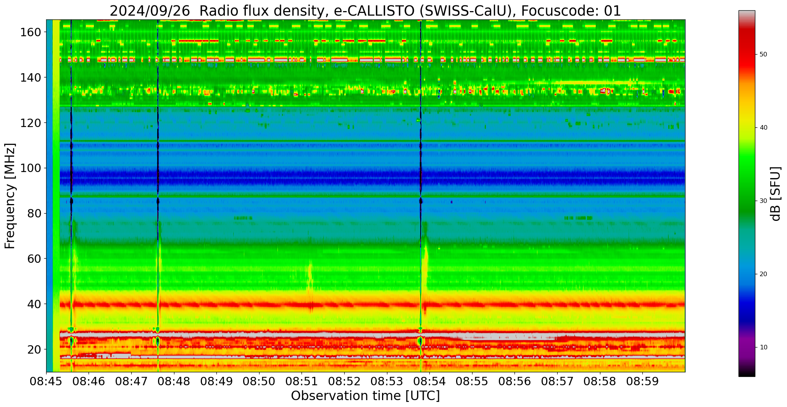Viewport: 787px width, 407px height.
Task: Click the 08:54 time tick label
Action: [429, 381]
